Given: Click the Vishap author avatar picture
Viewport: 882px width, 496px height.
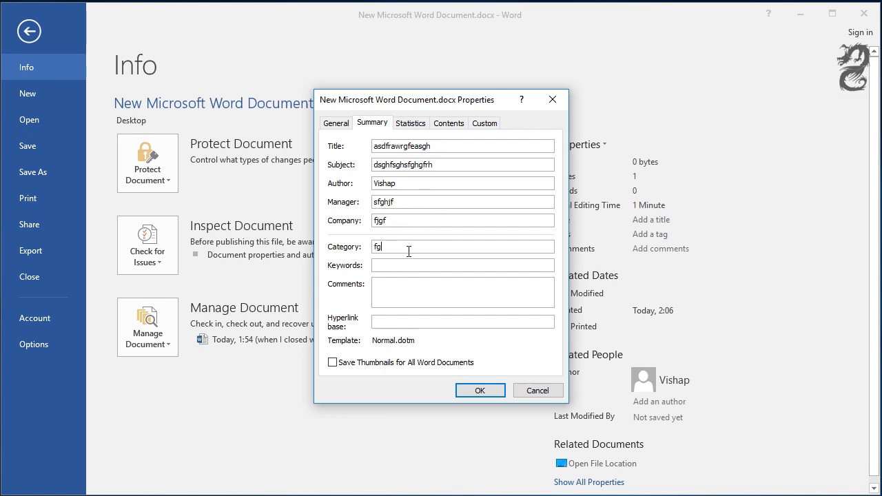Looking at the screenshot, I should (x=644, y=380).
